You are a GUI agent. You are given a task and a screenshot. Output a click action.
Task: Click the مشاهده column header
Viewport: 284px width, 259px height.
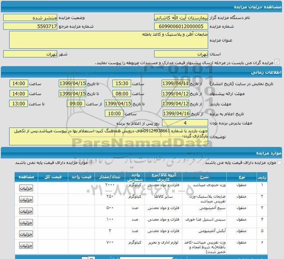point(26,177)
